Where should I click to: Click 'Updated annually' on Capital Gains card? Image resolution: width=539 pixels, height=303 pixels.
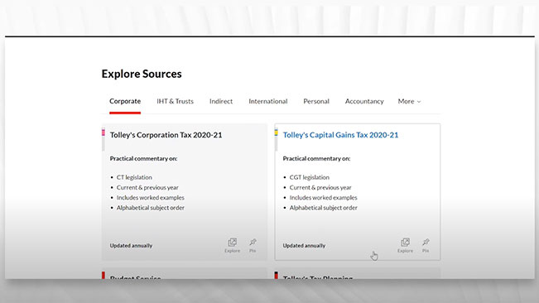click(x=304, y=246)
